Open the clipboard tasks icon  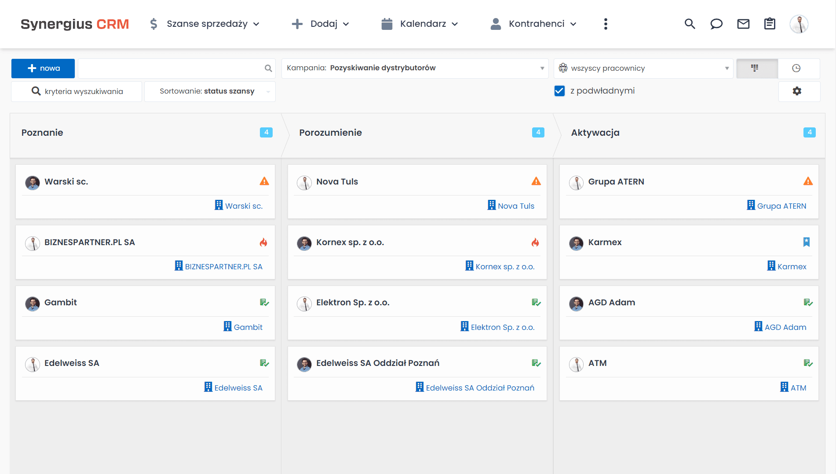coord(770,24)
